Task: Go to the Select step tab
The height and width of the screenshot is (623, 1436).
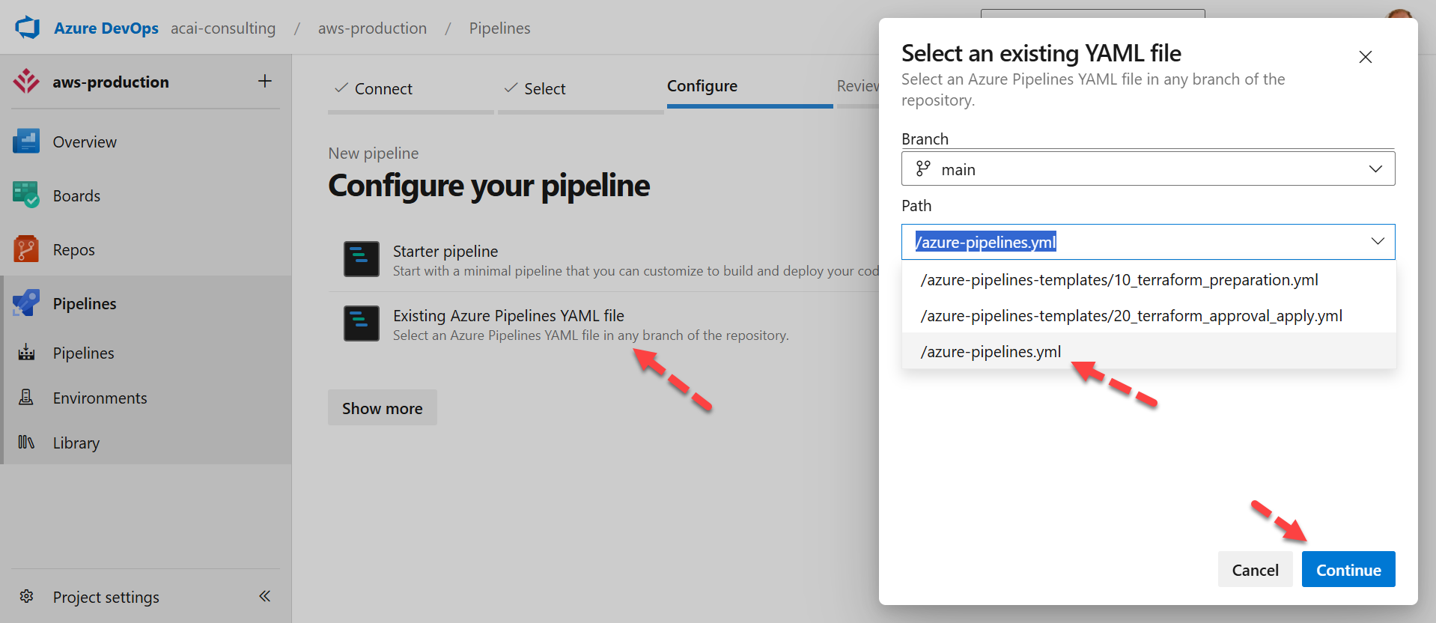Action: tap(581, 89)
